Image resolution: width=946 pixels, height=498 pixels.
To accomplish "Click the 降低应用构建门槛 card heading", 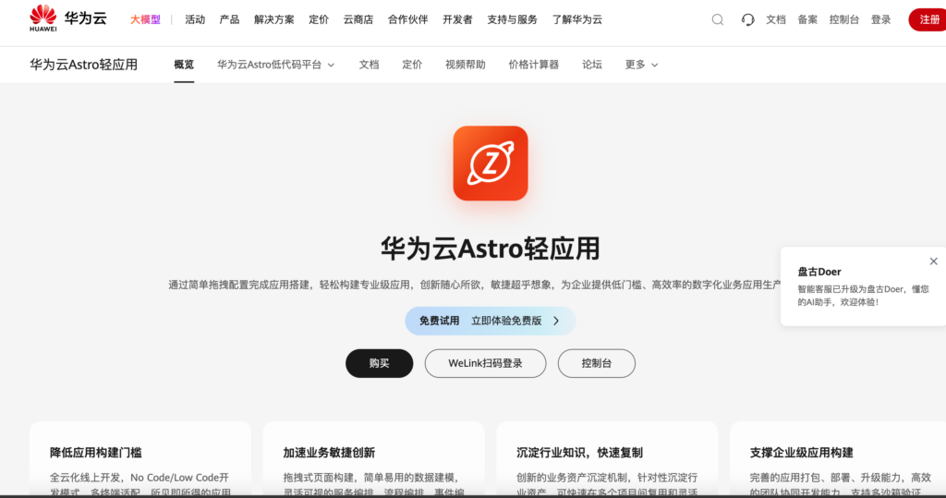I will pos(96,453).
